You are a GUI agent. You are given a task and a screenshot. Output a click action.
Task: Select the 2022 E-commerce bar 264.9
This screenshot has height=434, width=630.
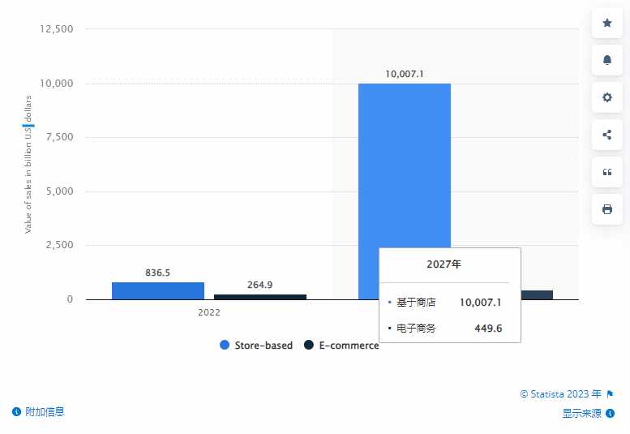[x=260, y=297]
